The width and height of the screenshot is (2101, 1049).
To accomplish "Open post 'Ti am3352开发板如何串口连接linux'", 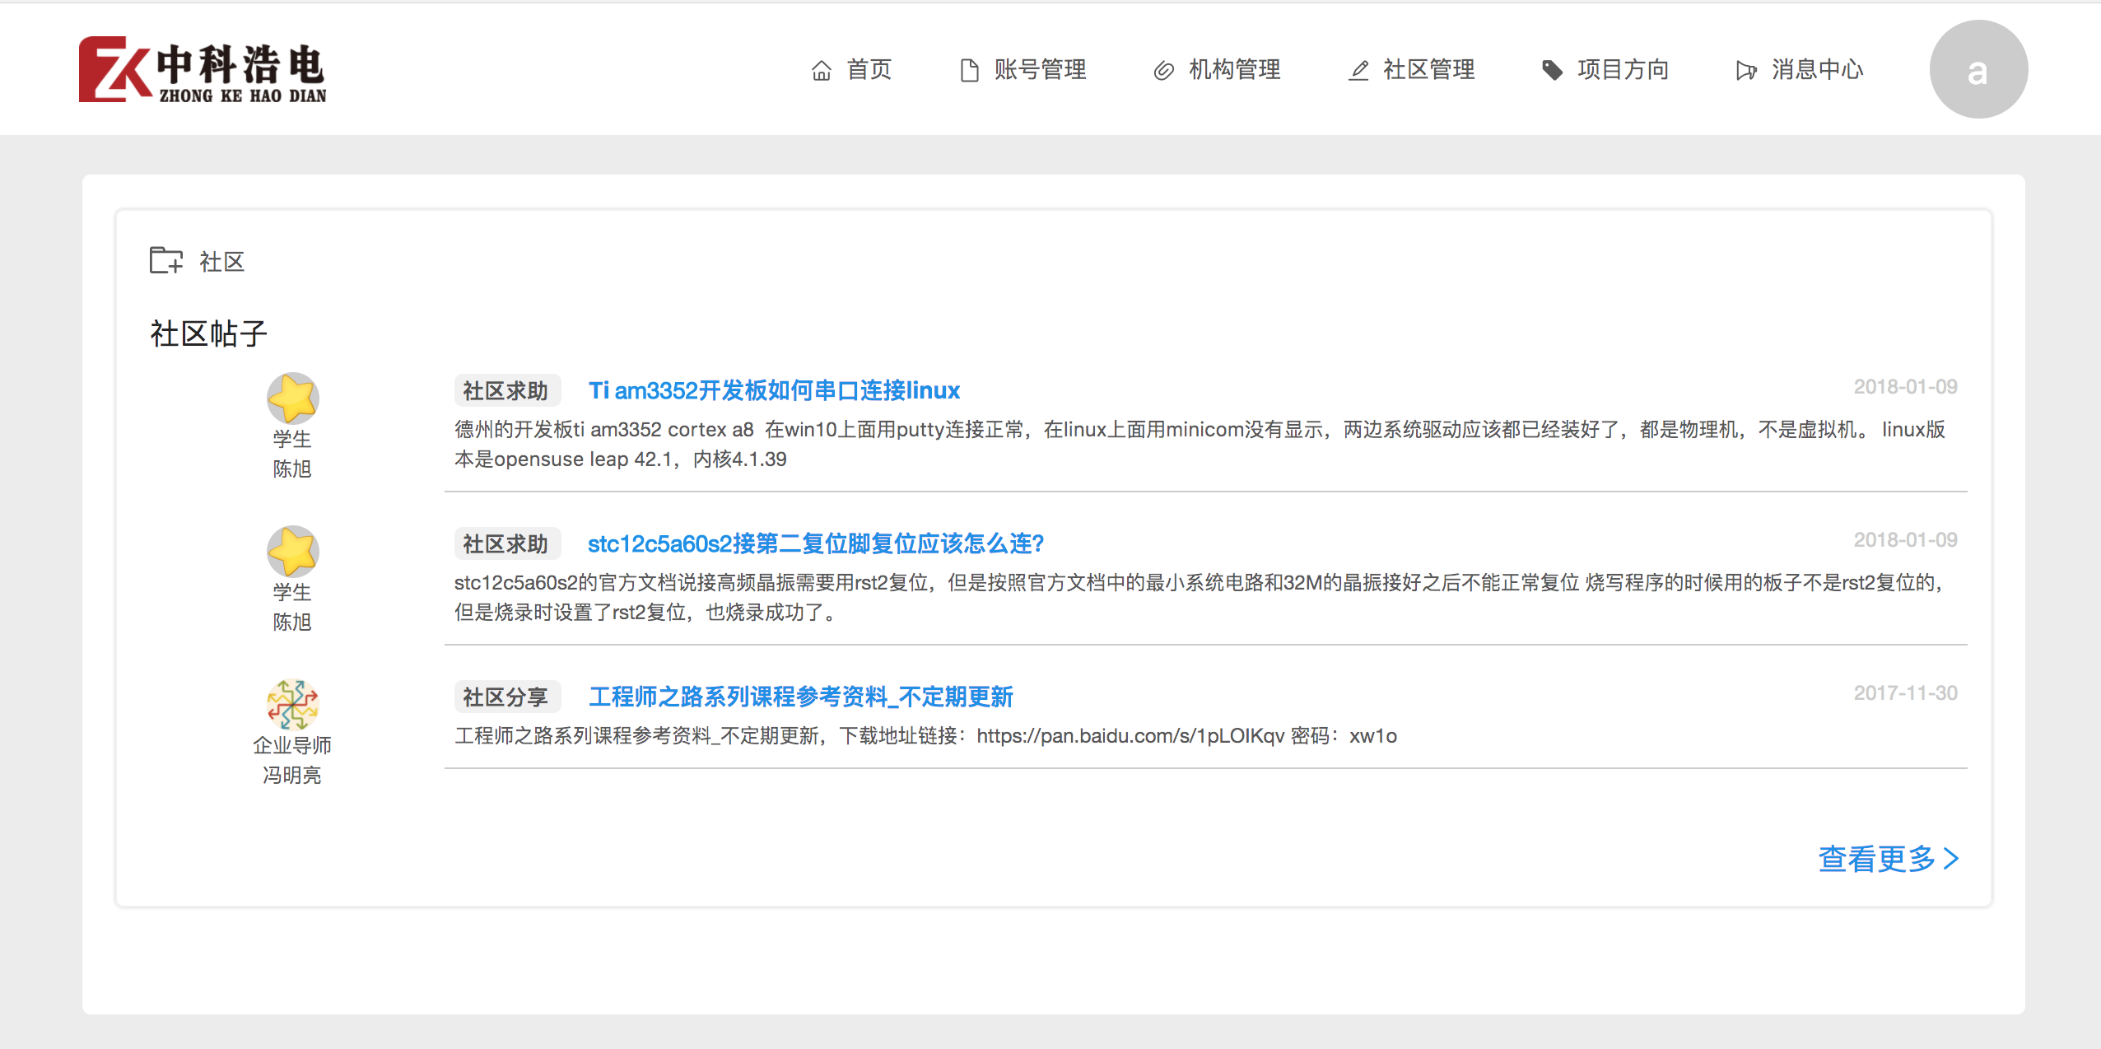I will [774, 390].
